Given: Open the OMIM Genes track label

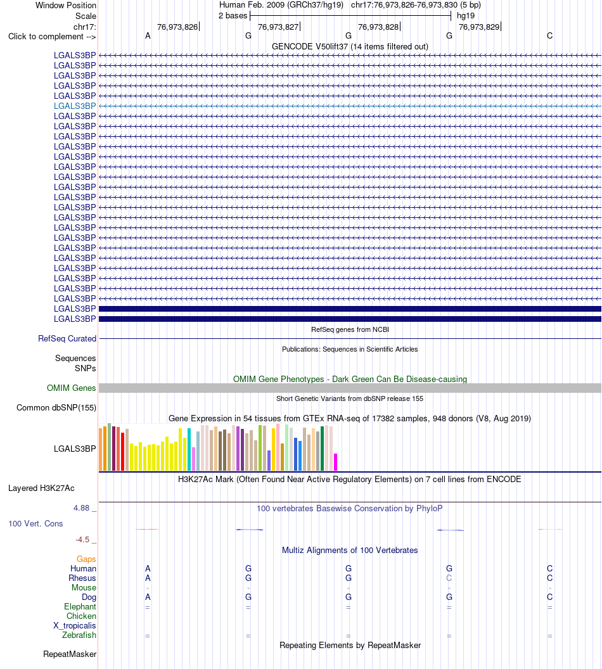Looking at the screenshot, I should (71, 388).
